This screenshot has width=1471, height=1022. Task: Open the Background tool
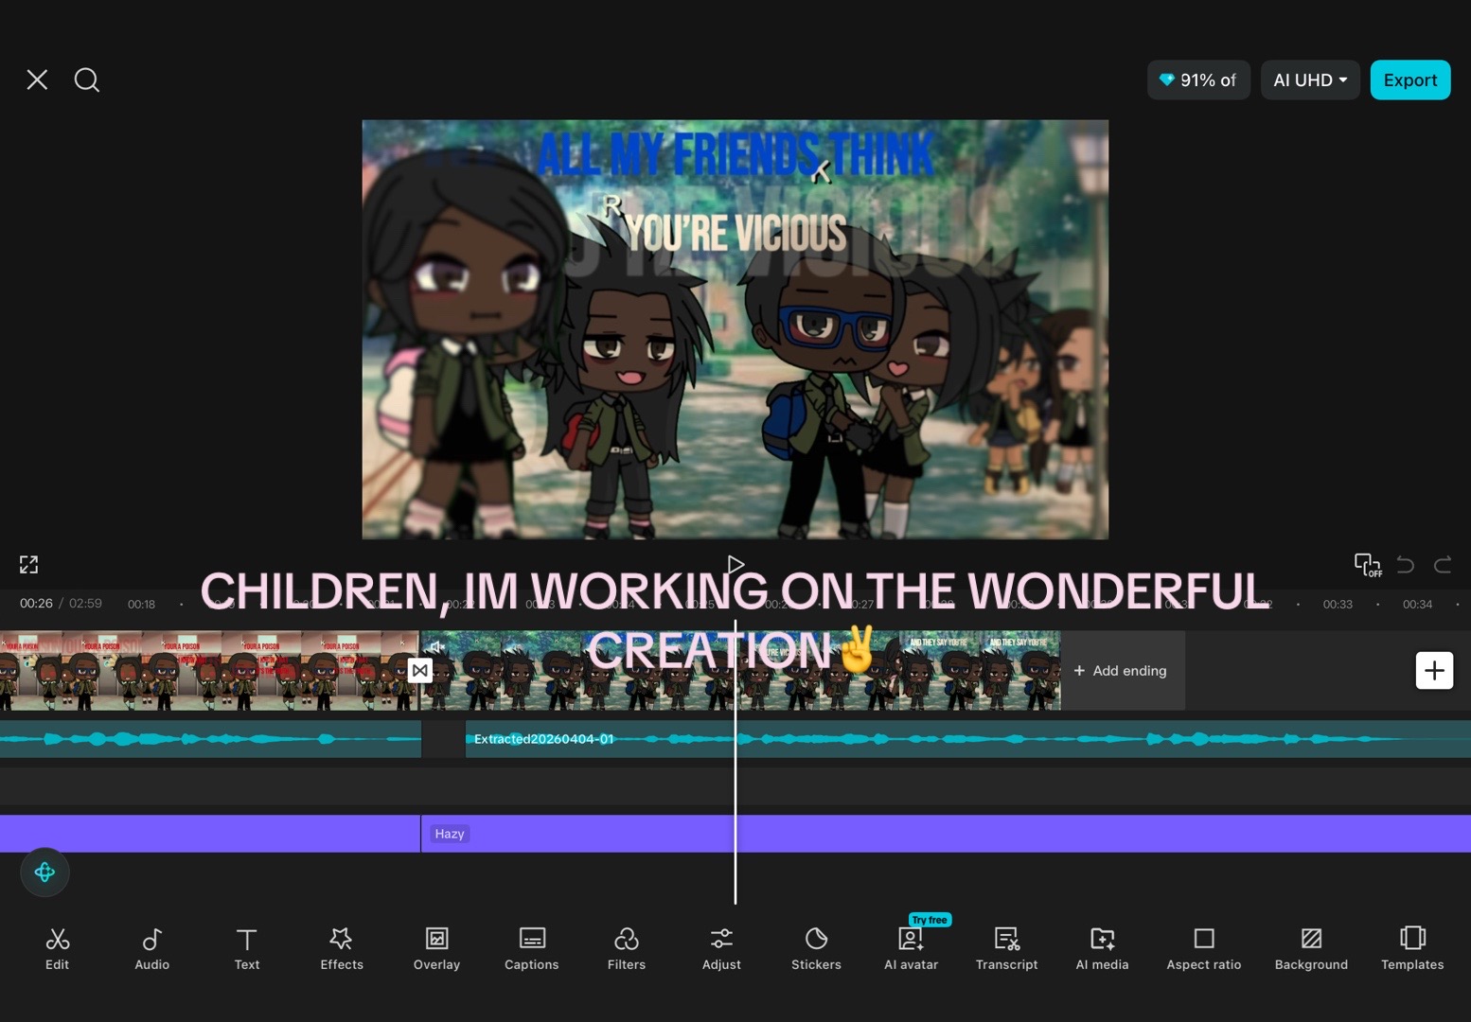1311,949
